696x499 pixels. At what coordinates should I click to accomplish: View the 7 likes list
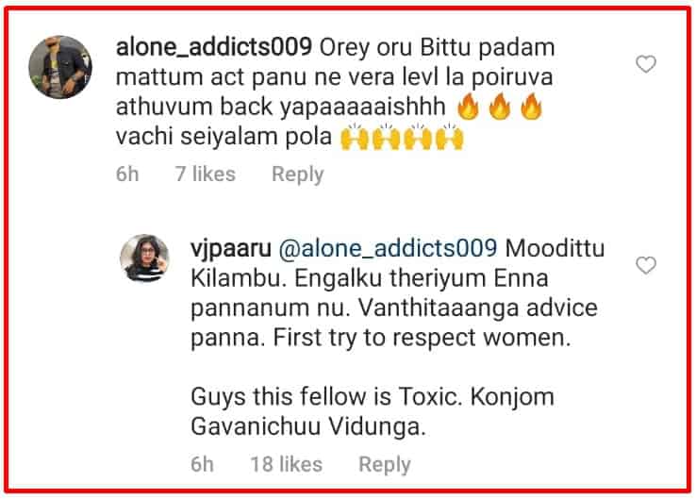205,174
